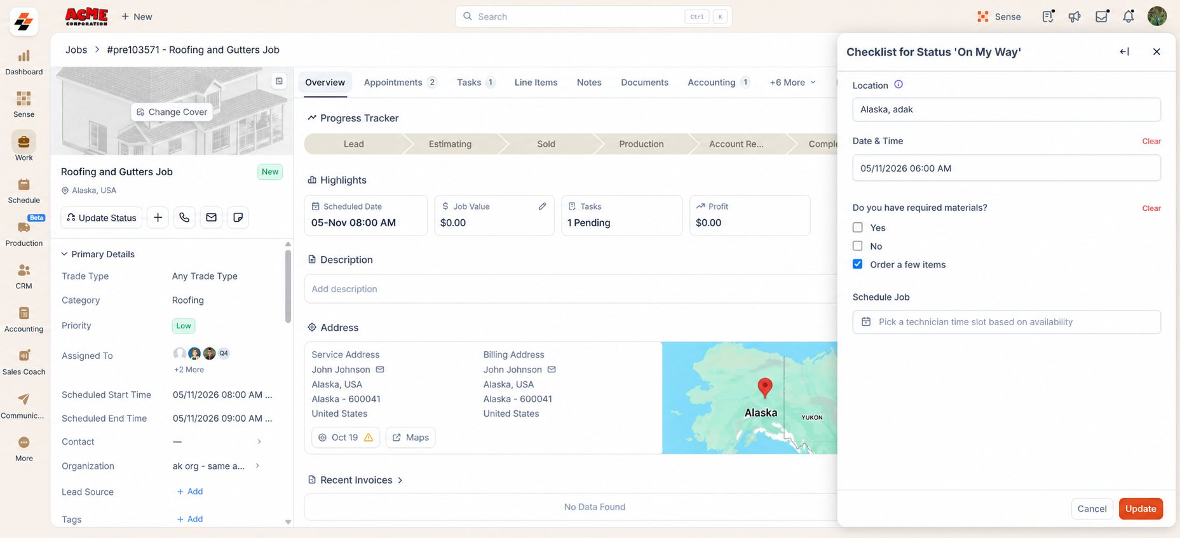Open the CRM sidebar icon
This screenshot has height=538, width=1180.
point(24,276)
